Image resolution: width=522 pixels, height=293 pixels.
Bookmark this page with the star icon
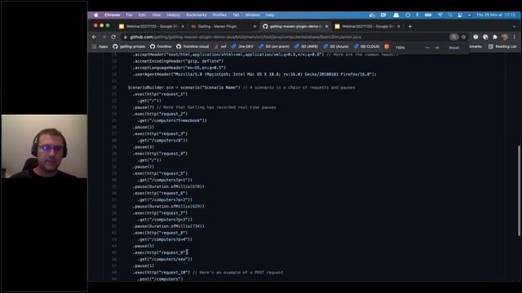[464, 37]
